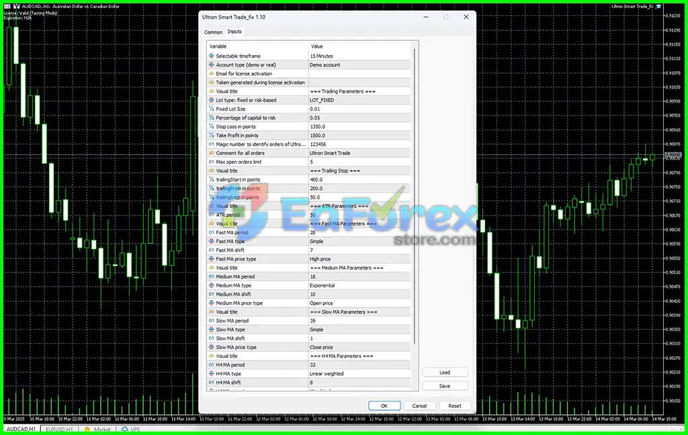Click the enum icon beside Lot type row
Screen dimensions: 688x435
click(212, 100)
